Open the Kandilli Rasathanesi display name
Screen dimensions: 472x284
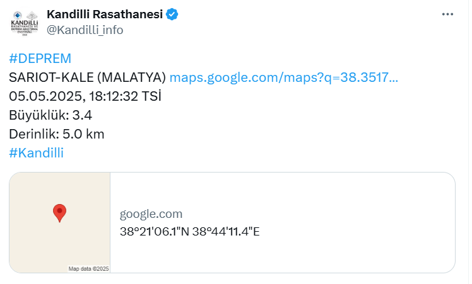(105, 14)
